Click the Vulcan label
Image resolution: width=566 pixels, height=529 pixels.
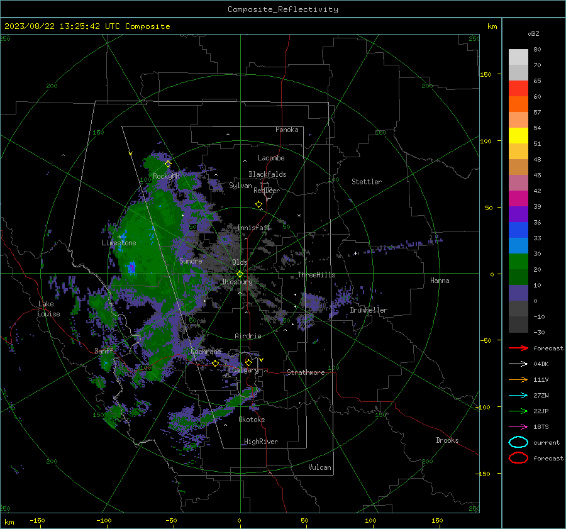(319, 467)
